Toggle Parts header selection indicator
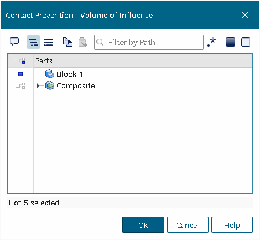The height and width of the screenshot is (240, 260). [20, 61]
